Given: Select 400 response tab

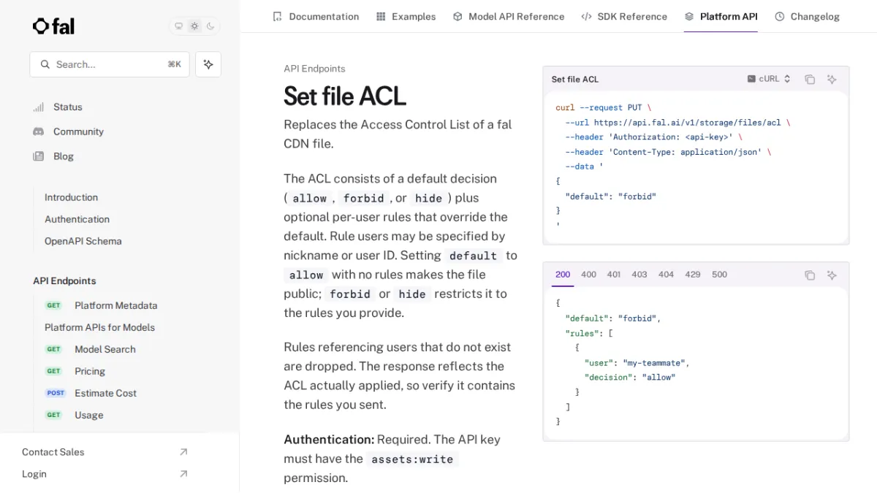Looking at the screenshot, I should (588, 275).
